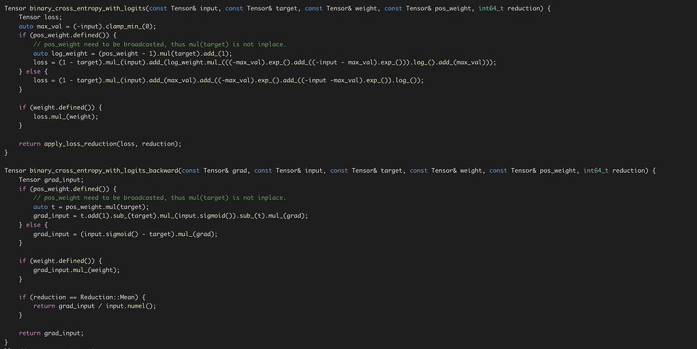The image size is (697, 349).
Task: Click the 'Tensor loss;' declaration line
Action: pyautogui.click(x=40, y=17)
